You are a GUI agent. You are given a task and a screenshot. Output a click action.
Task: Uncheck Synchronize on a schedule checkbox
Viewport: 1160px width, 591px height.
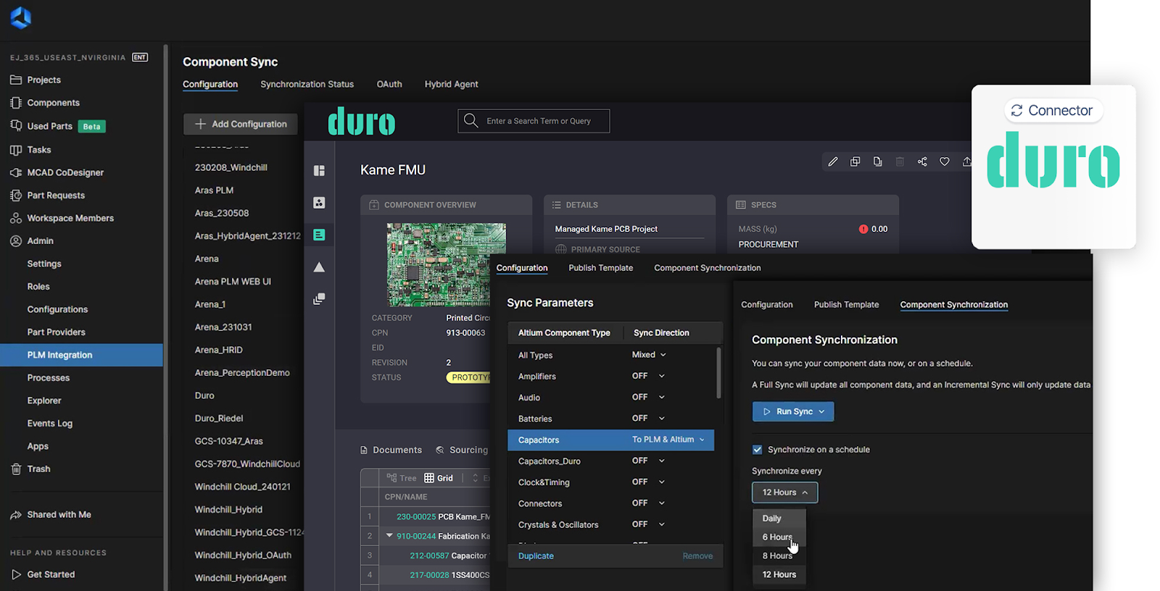pos(758,450)
